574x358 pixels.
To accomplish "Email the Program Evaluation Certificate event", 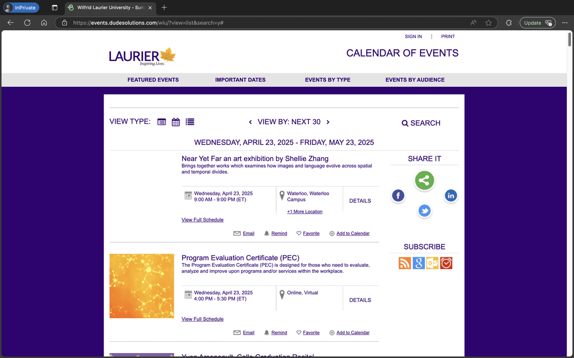I will point(244,333).
